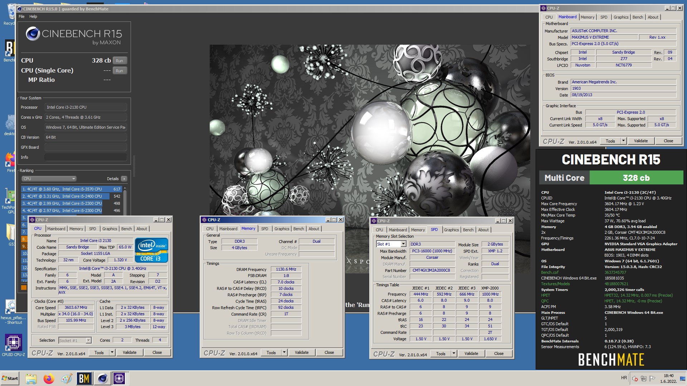Launch Firefox from the taskbar

click(49, 378)
